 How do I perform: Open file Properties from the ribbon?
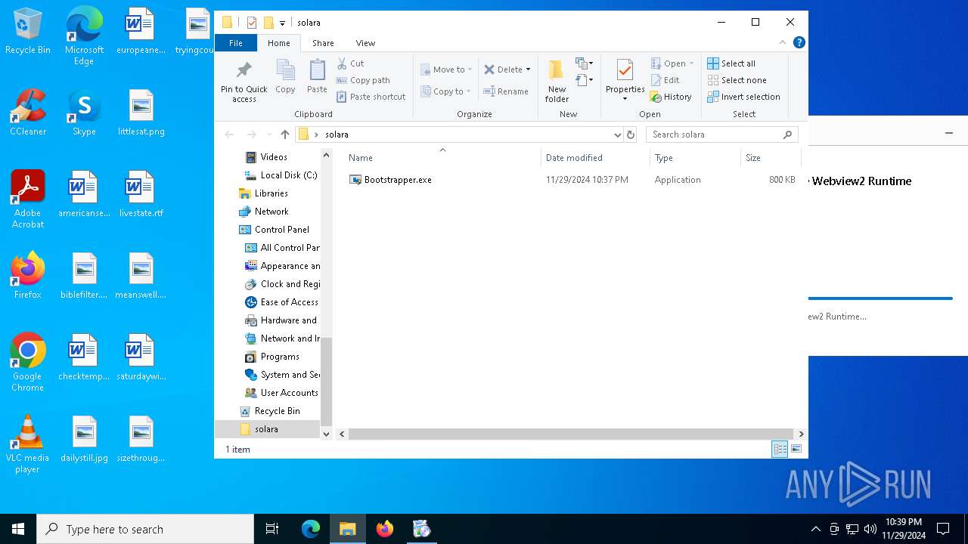point(625,81)
